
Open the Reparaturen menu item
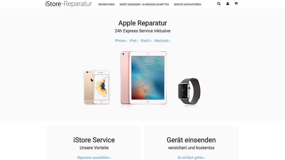107,5
